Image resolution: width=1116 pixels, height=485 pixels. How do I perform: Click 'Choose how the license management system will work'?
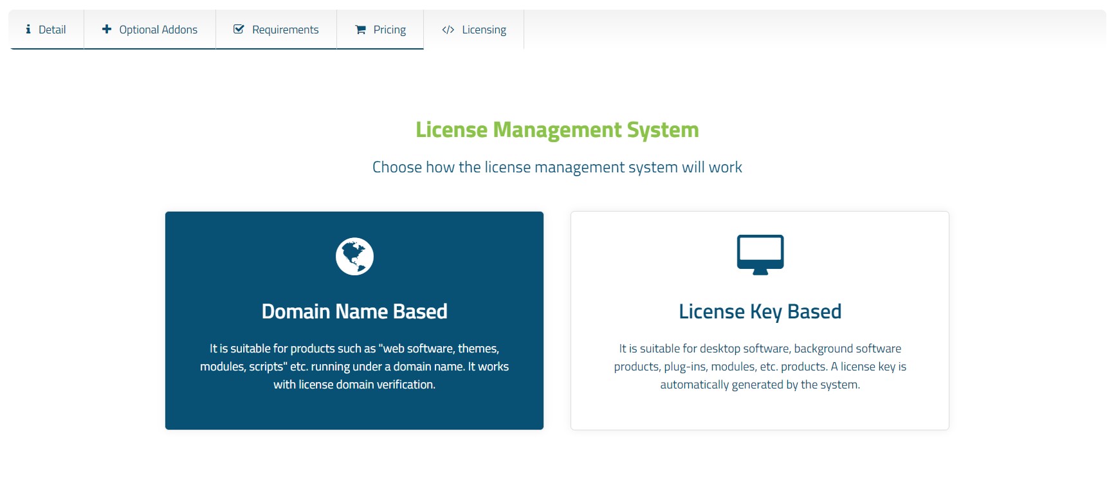coord(557,167)
